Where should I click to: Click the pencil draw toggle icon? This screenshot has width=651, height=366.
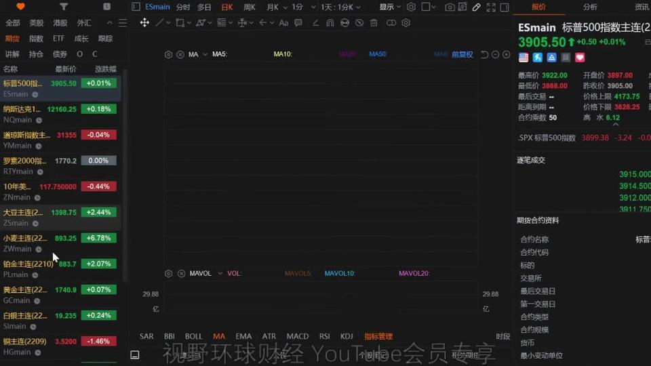click(x=477, y=7)
